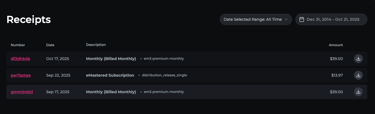The width and height of the screenshot is (375, 114).
Task: Open the Dec 31, 2014 - Oct 21, 2025 picker
Action: click(x=333, y=19)
